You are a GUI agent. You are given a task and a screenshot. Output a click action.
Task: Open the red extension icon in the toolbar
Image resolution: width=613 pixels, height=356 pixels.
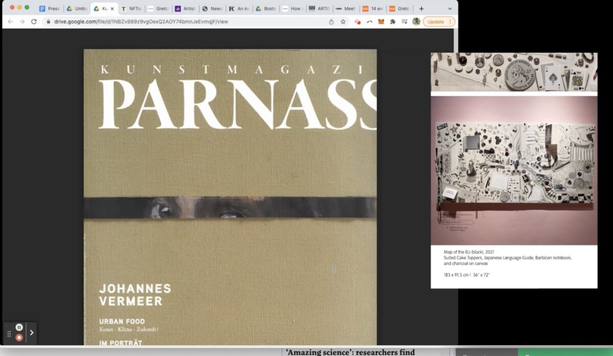click(358, 21)
